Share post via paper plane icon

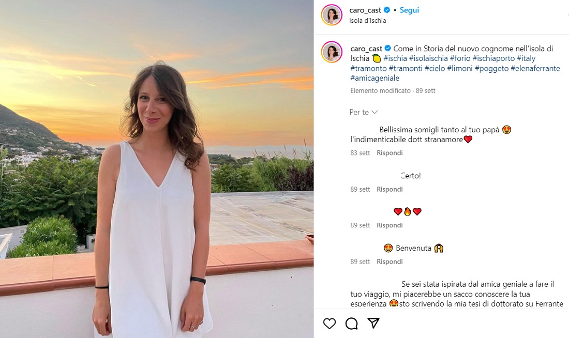373,324
